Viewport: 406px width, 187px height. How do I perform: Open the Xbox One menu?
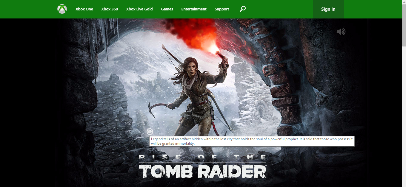[x=84, y=9]
